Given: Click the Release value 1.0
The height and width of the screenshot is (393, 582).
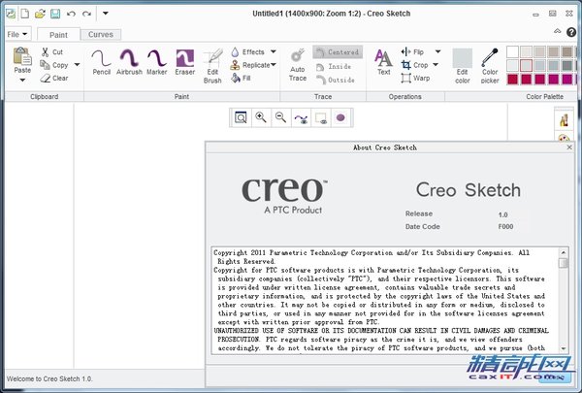Looking at the screenshot, I should (x=502, y=214).
